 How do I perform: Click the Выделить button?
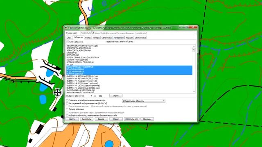(x=86, y=119)
